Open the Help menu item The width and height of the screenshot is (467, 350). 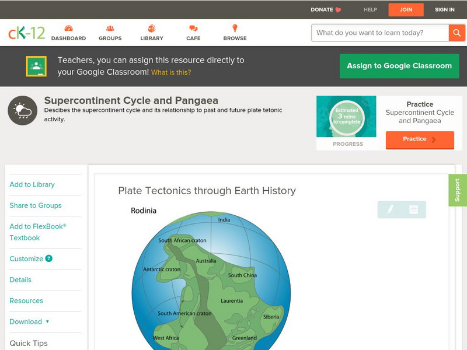coord(370,9)
